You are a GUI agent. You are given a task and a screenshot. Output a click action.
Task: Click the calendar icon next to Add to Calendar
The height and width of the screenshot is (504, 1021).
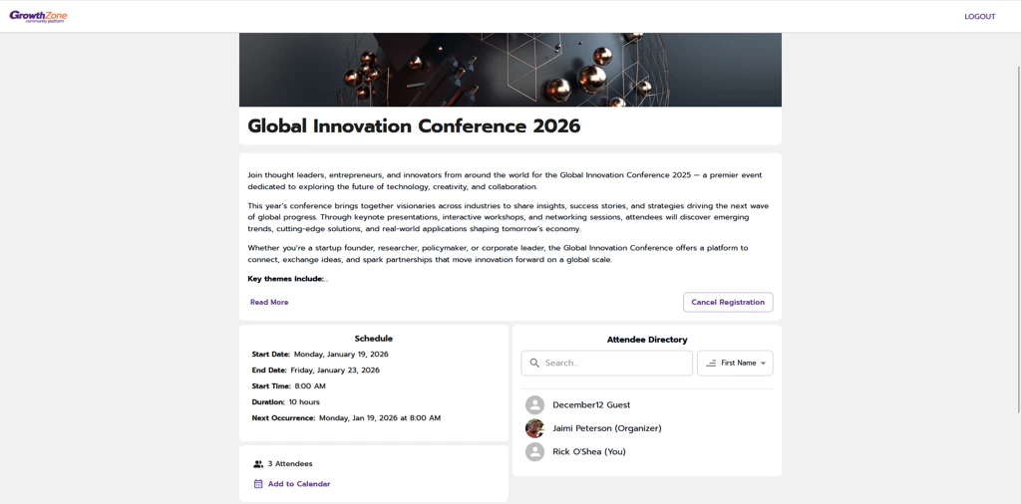point(258,484)
